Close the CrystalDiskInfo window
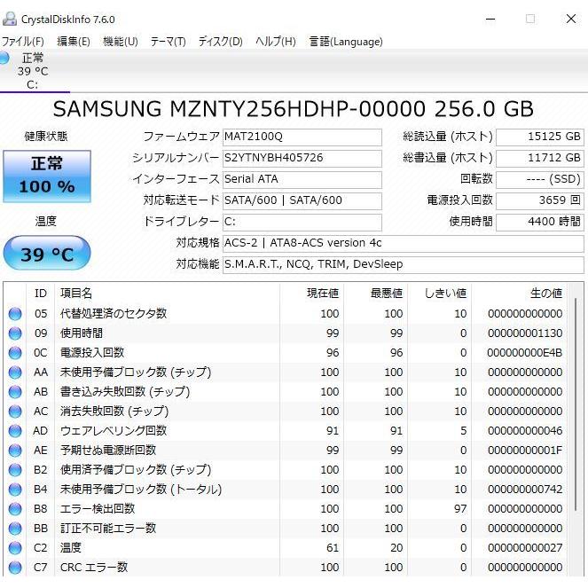 [571, 19]
